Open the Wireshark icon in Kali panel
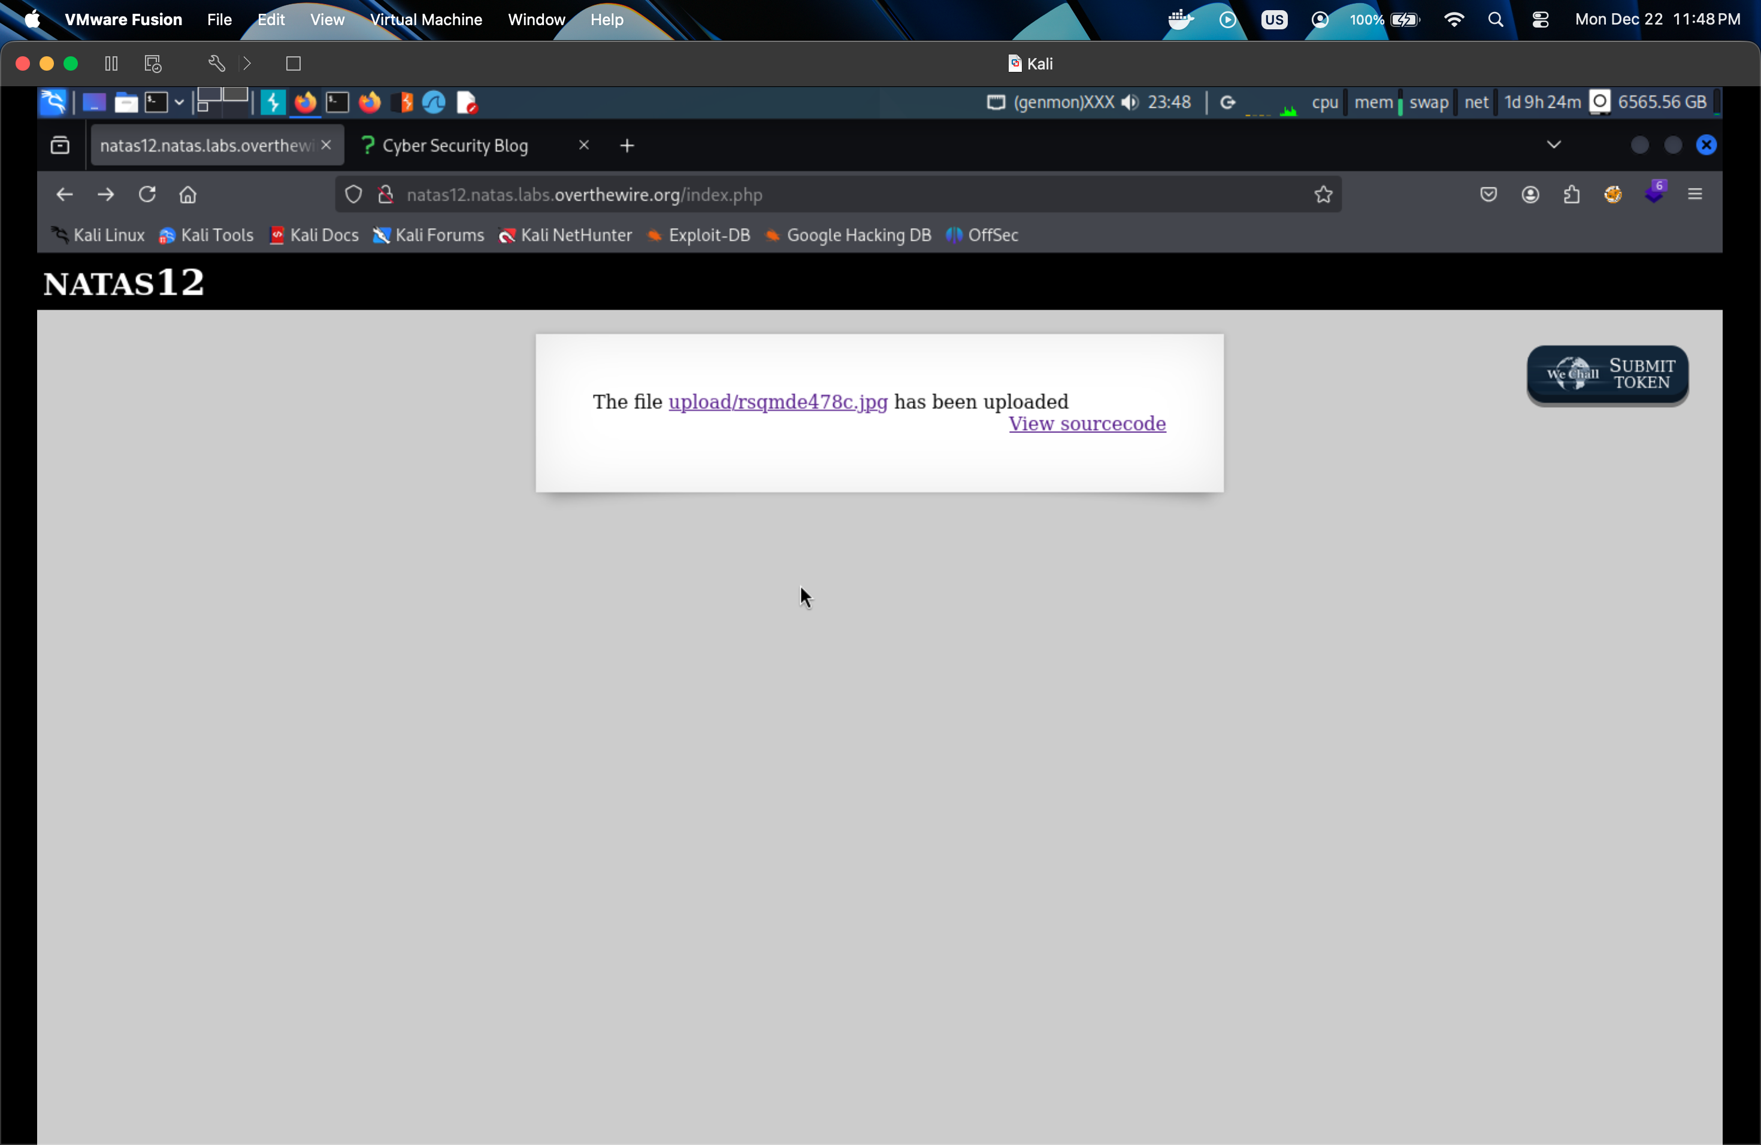Viewport: 1761px width, 1145px height. coord(434,102)
